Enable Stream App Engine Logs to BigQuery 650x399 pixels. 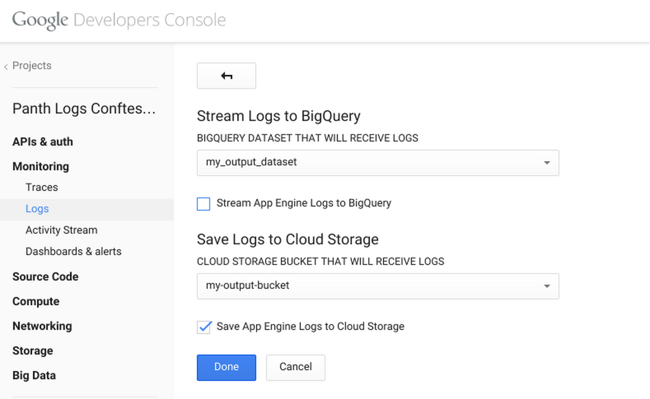203,204
